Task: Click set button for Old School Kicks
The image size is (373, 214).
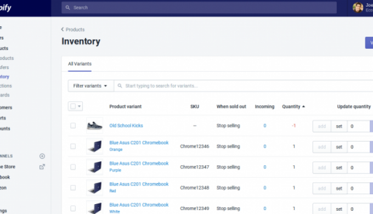Action: pos(339,126)
